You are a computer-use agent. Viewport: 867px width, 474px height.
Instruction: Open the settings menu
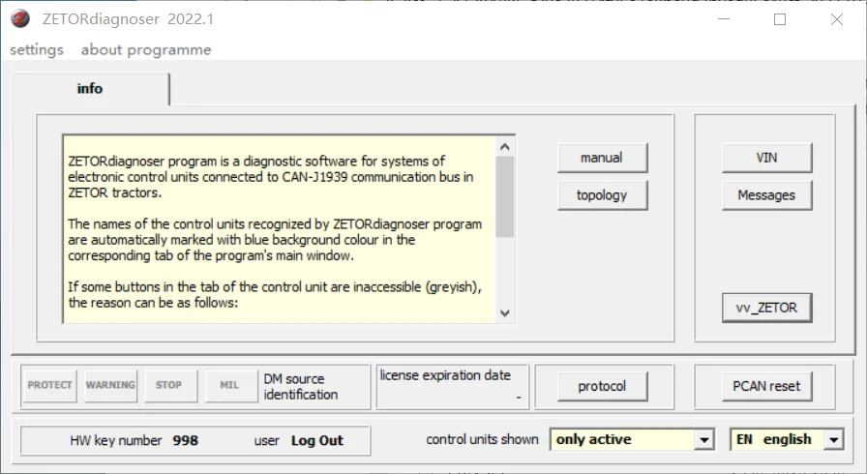(x=37, y=49)
